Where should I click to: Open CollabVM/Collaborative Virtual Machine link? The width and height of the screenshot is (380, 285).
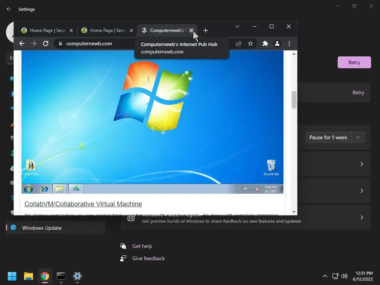[83, 204]
